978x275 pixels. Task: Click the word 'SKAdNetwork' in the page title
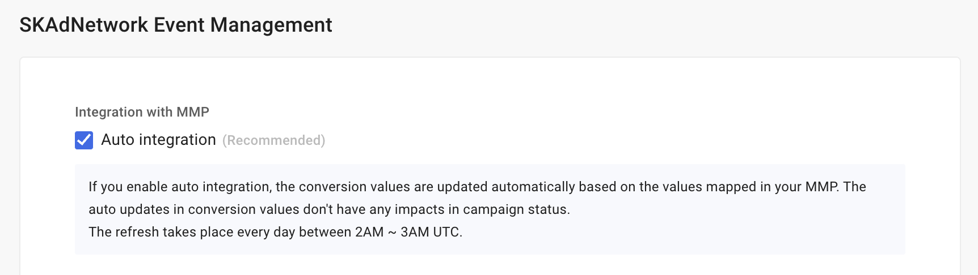coord(84,25)
